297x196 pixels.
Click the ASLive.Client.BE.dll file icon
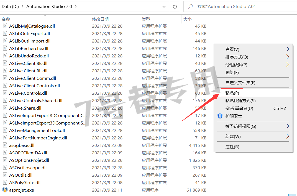pyautogui.click(x=5, y=63)
